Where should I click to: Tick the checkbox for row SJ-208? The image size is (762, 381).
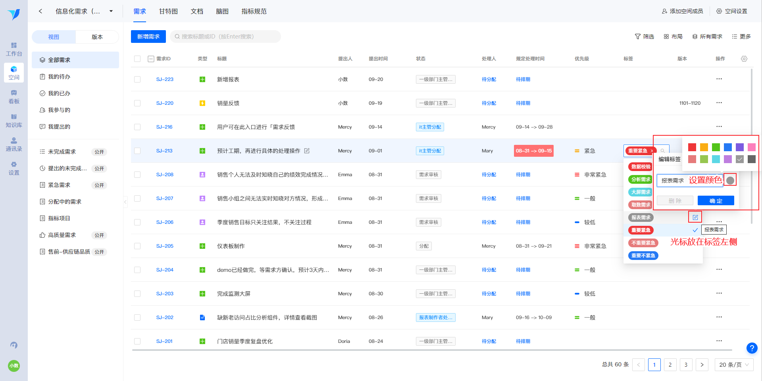click(x=137, y=175)
